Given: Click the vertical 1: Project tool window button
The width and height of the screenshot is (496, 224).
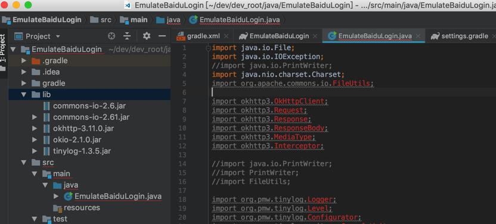Looking at the screenshot, I should 3,48.
